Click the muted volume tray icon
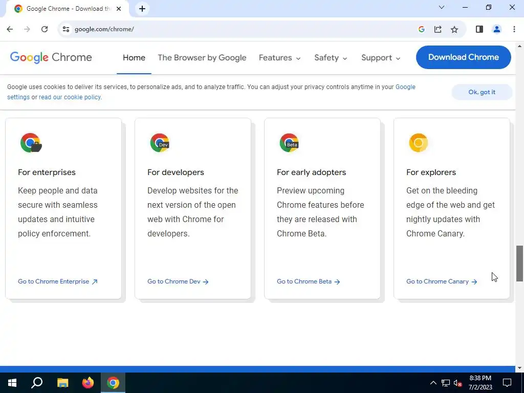524x393 pixels. tap(458, 383)
